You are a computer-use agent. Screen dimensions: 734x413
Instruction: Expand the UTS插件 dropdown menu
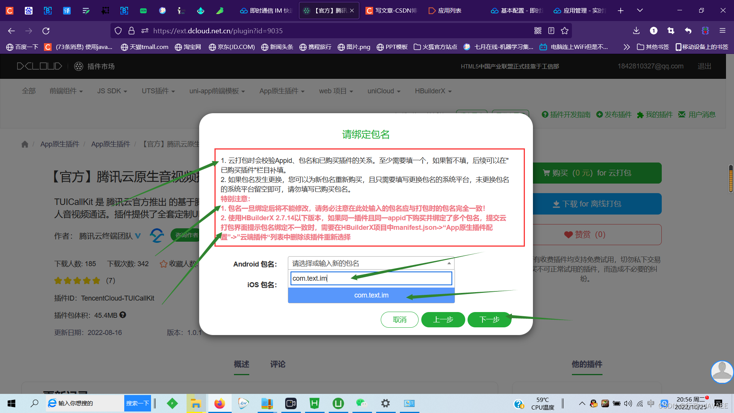tap(158, 91)
